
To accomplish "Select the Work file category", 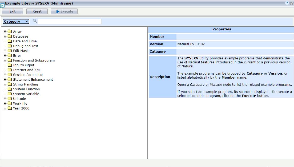I will point(19,103).
